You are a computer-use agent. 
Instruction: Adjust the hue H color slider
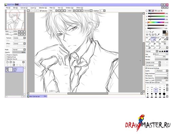(x=156, y=22)
